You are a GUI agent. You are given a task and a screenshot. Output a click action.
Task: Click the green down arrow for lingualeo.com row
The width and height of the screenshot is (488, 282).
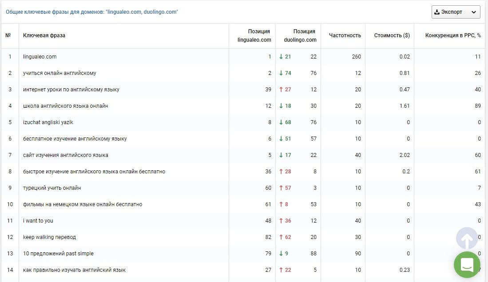tap(281, 57)
